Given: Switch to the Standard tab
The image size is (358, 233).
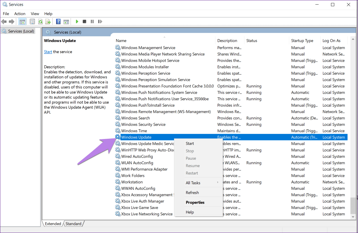Looking at the screenshot, I should point(73,224).
